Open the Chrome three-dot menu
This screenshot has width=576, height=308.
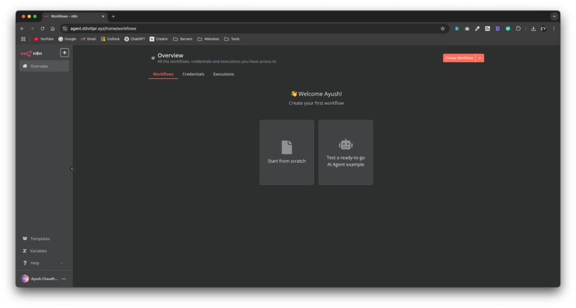tap(554, 29)
